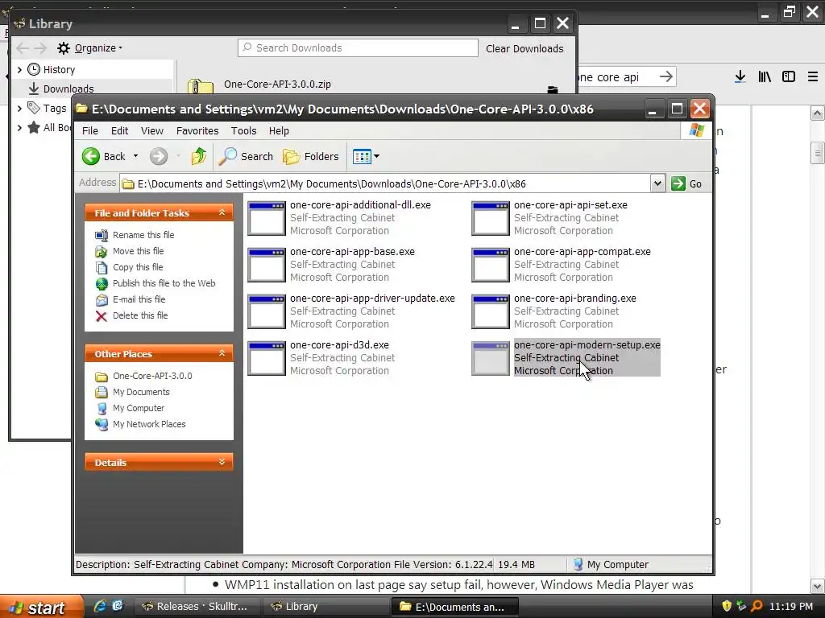
Task: Expand the Details panel
Action: pos(222,462)
